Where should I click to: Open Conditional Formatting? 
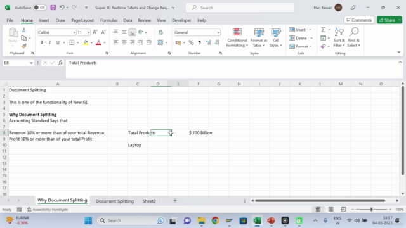coord(237,38)
